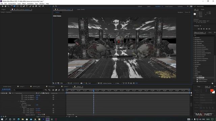Viewport: 216px width, 121px height.
Task: Select the Selection arrow tool
Action: tap(3, 6)
